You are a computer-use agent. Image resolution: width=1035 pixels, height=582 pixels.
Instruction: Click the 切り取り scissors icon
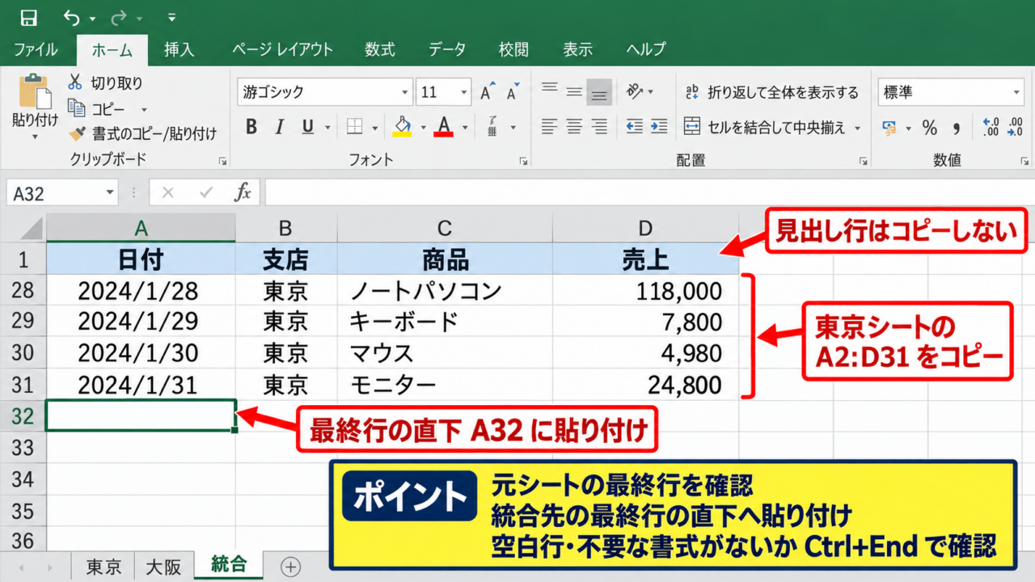tap(76, 82)
